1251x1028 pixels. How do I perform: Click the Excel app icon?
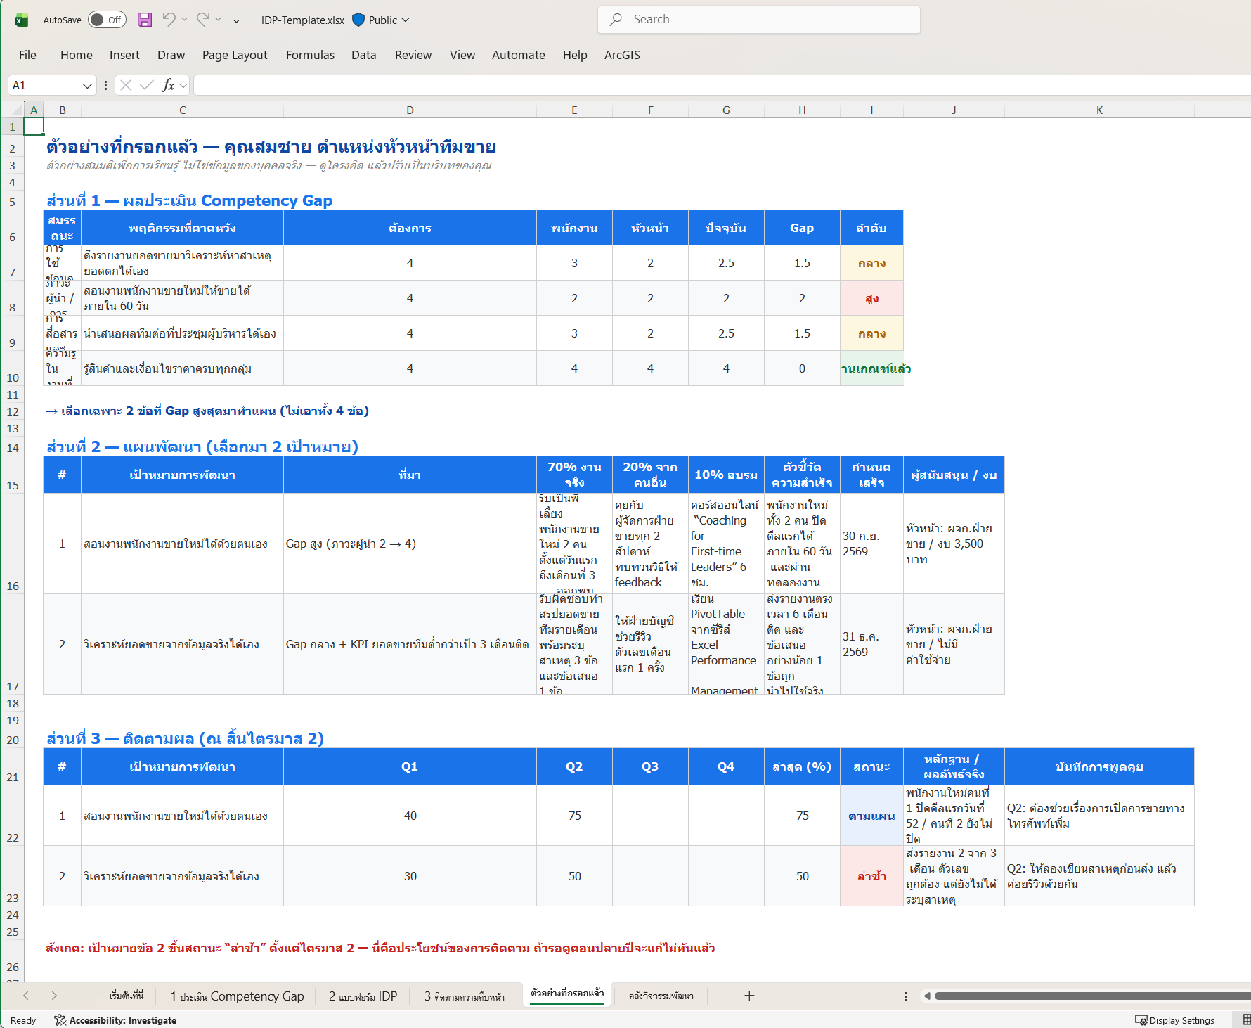click(21, 20)
